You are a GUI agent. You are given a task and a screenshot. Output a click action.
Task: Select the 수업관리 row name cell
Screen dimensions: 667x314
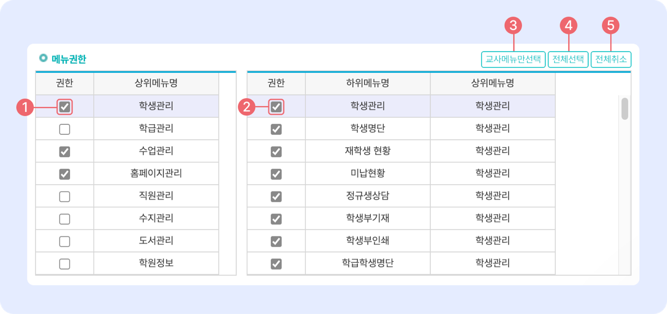(156, 151)
